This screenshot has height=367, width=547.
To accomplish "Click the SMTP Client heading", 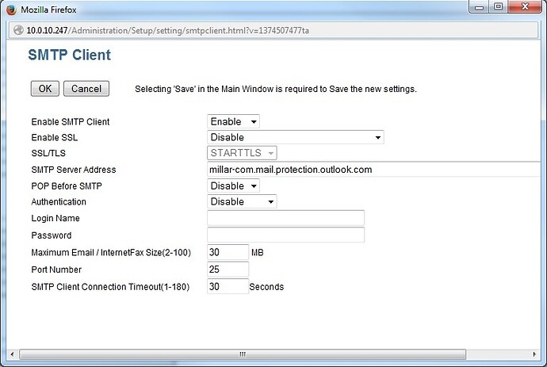I will tap(70, 55).
